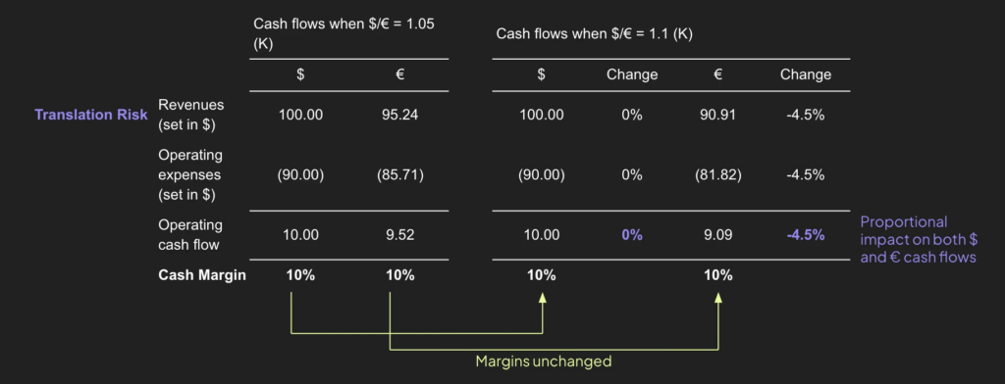Click the bold purple 0% change value
This screenshot has height=384, width=1005.
[631, 235]
